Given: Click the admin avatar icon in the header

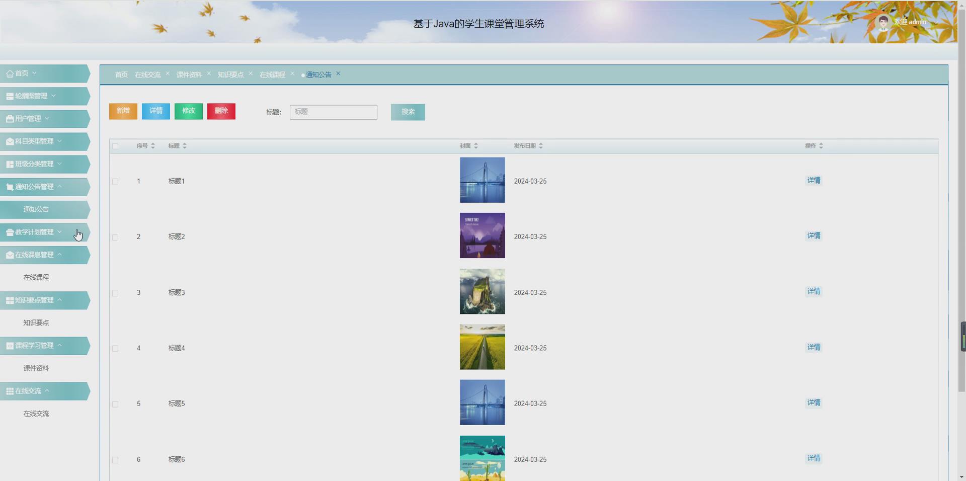Looking at the screenshot, I should (x=884, y=22).
